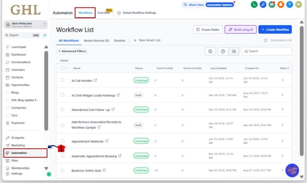Open the help question mark icon
This screenshot has height=183, width=307.
point(289,4)
